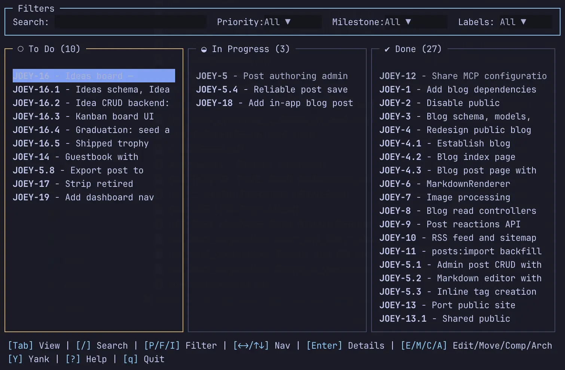Click the [Enter] Details shortcut hint
The width and height of the screenshot is (565, 370).
point(345,345)
